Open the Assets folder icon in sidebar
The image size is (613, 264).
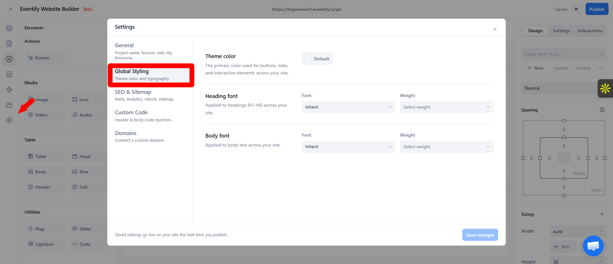pos(9,105)
